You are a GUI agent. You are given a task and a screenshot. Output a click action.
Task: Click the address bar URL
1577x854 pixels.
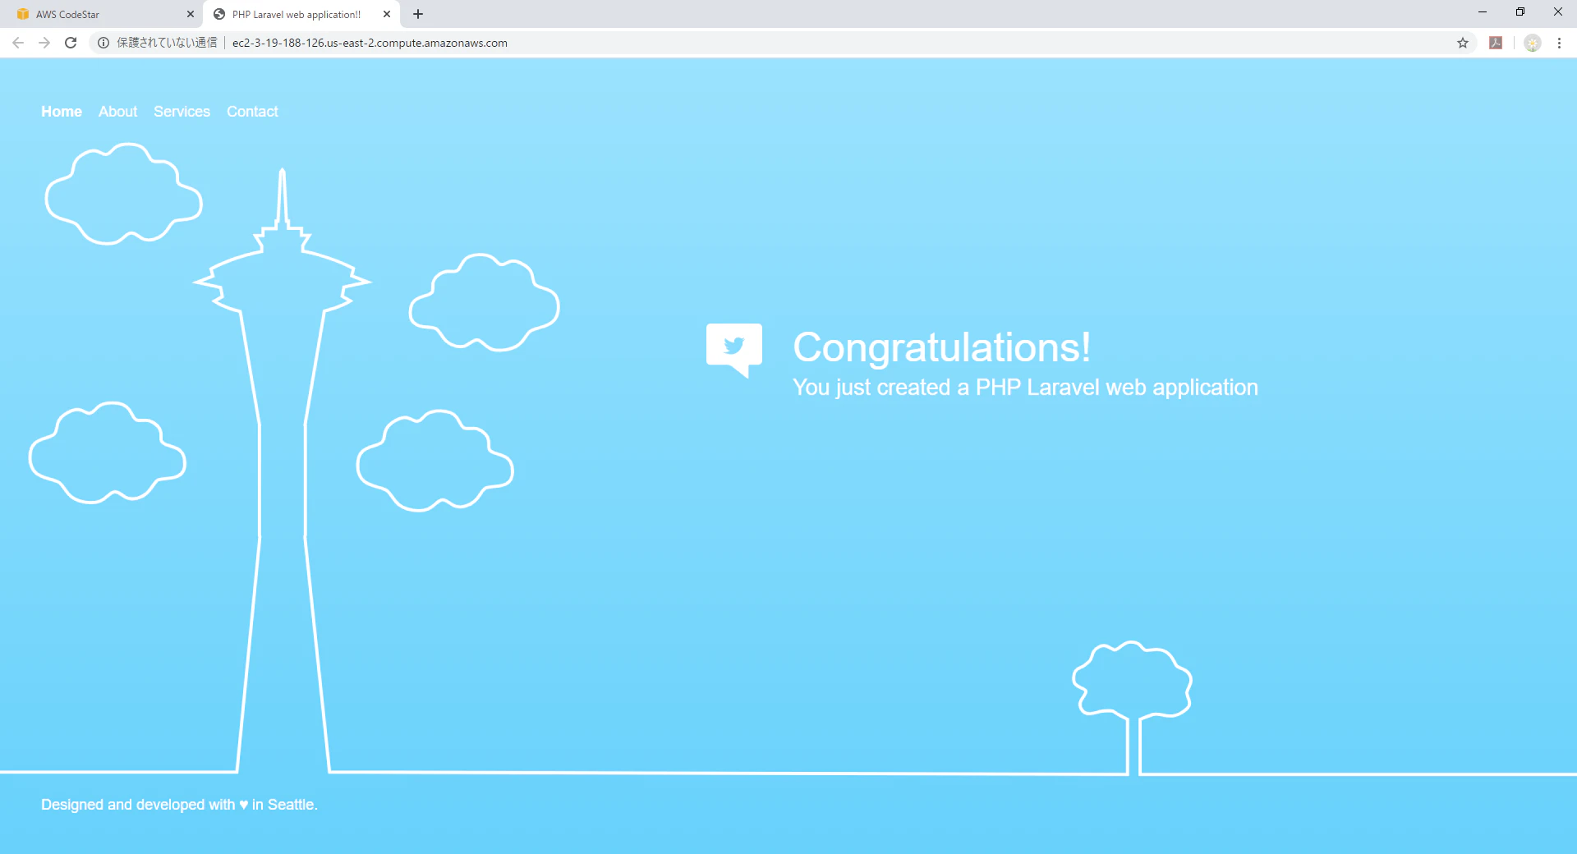370,43
